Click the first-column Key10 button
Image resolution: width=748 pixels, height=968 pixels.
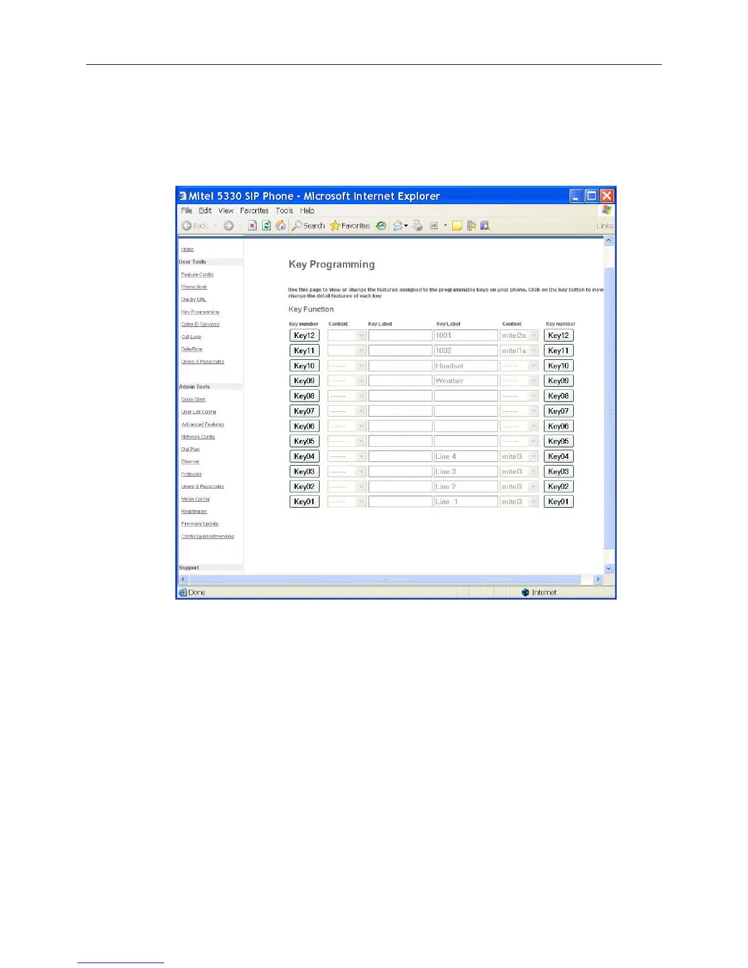pyautogui.click(x=304, y=365)
